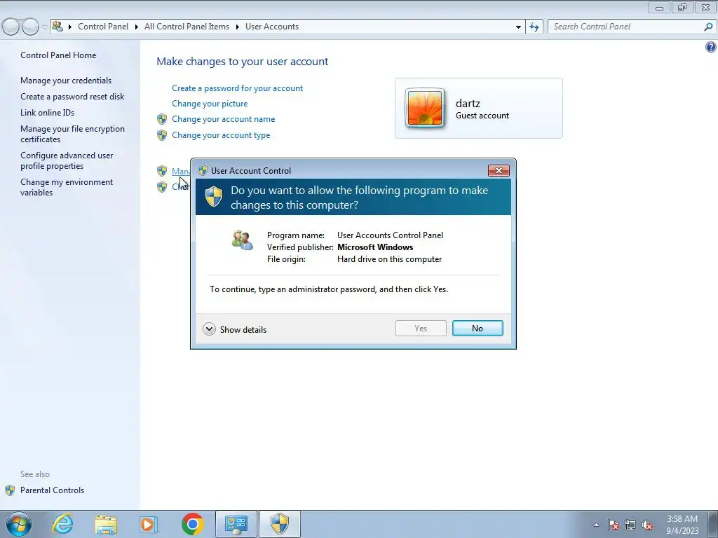Image resolution: width=718 pixels, height=538 pixels.
Task: Open the address bar history dropdown
Action: 518,27
